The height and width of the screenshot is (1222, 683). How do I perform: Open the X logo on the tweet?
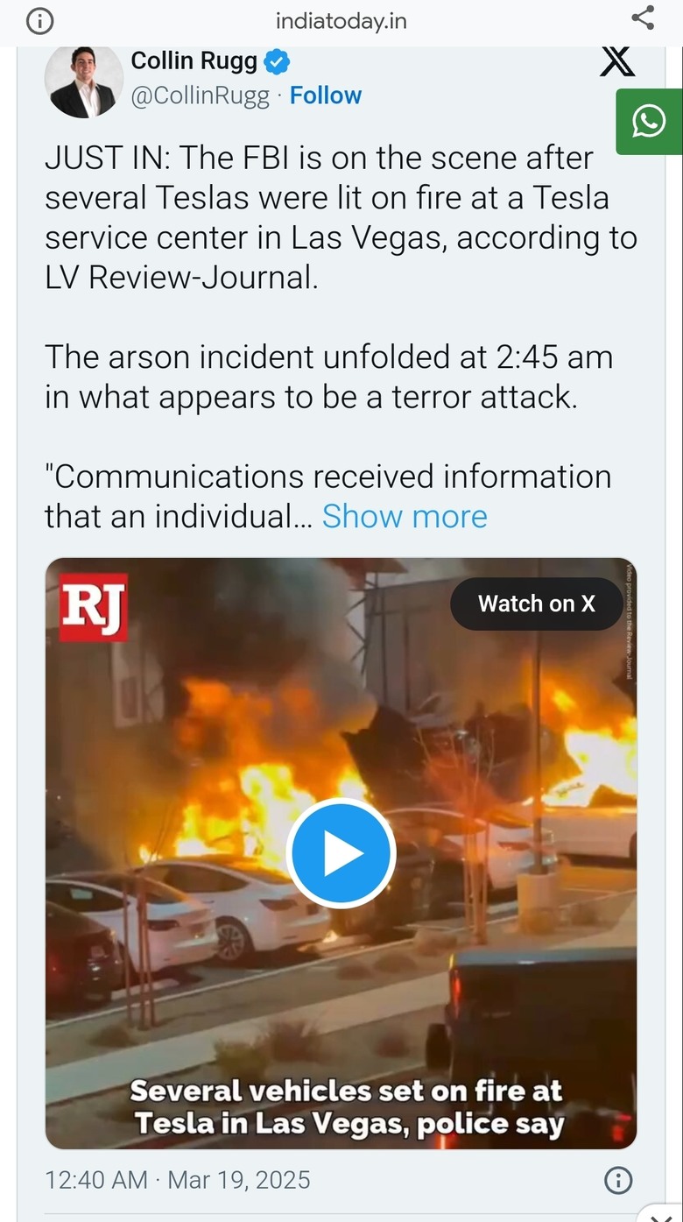(617, 60)
